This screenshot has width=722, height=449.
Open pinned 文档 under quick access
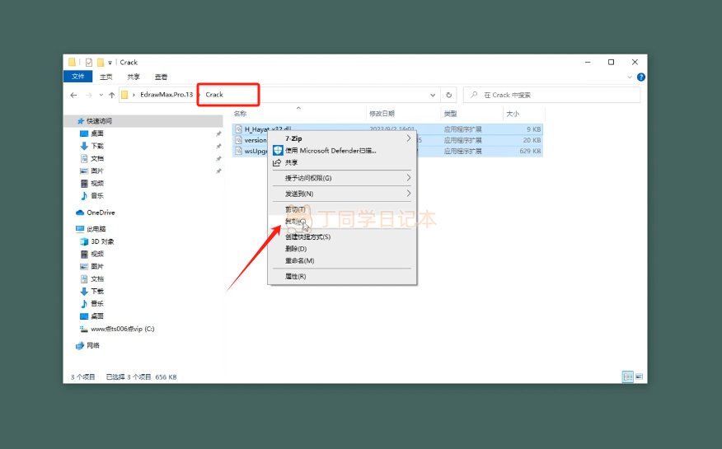click(x=96, y=158)
